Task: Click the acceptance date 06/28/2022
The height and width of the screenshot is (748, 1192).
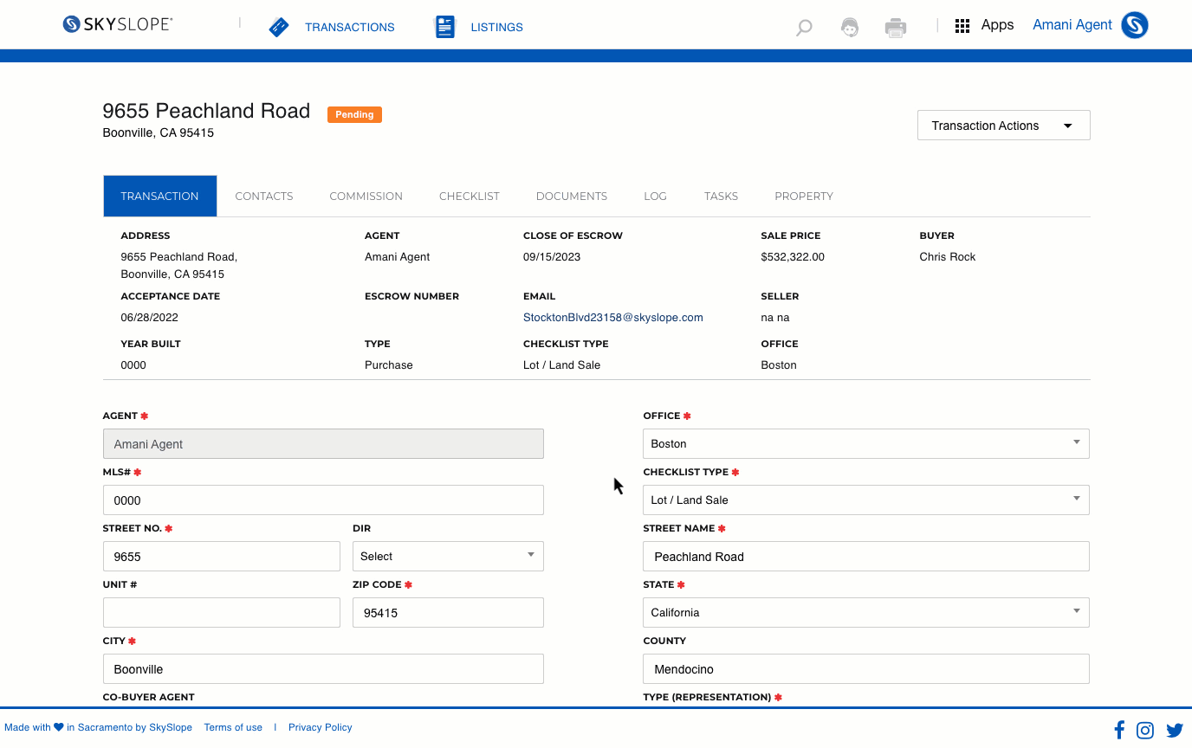Action: tap(150, 318)
